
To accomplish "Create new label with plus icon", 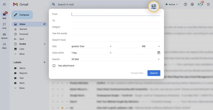I will pos(44,62).
